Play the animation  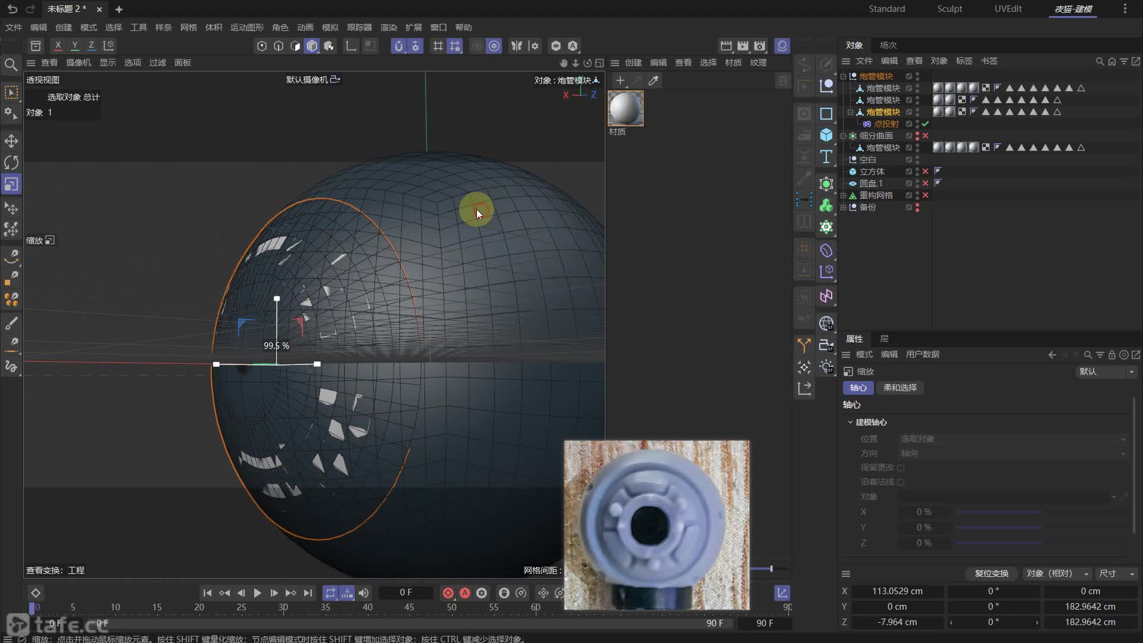(257, 593)
